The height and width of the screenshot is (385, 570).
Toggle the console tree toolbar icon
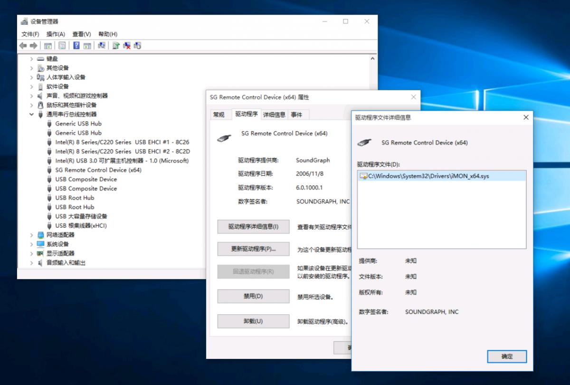[48, 46]
